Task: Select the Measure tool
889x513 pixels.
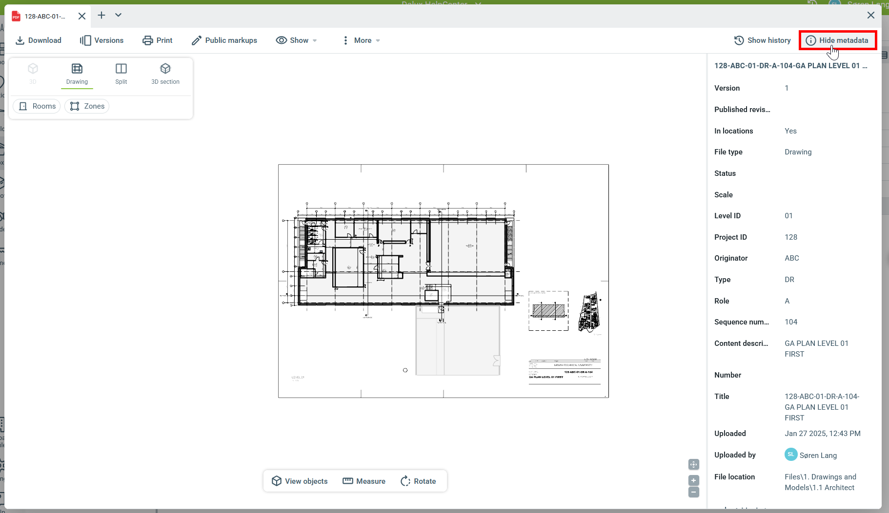Action: tap(364, 481)
